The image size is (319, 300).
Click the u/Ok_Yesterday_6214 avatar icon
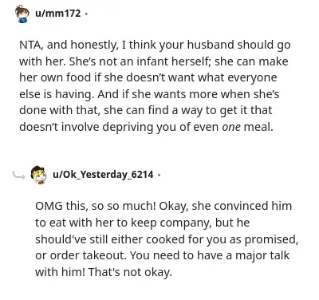tap(38, 175)
